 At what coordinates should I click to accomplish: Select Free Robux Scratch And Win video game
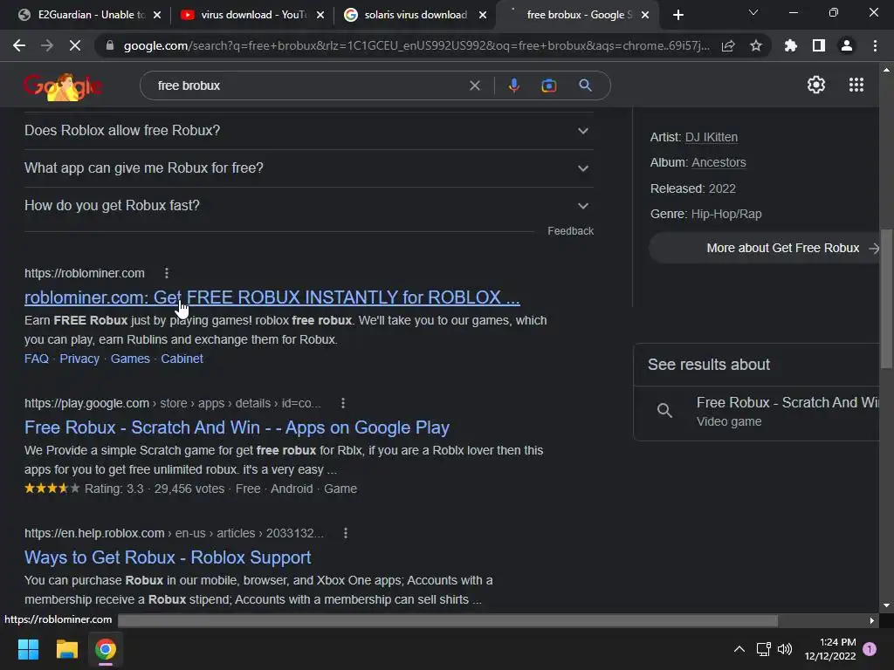click(757, 412)
